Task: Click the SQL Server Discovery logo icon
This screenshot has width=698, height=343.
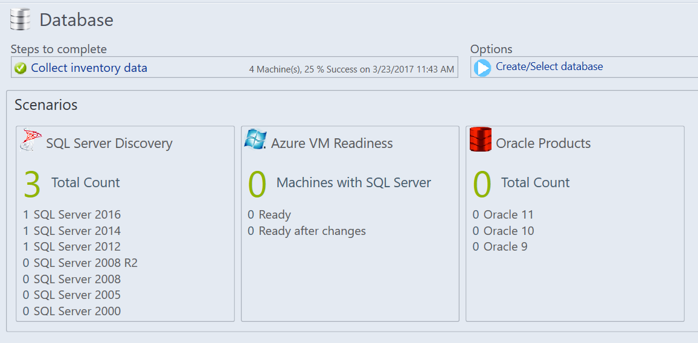Action: 31,140
